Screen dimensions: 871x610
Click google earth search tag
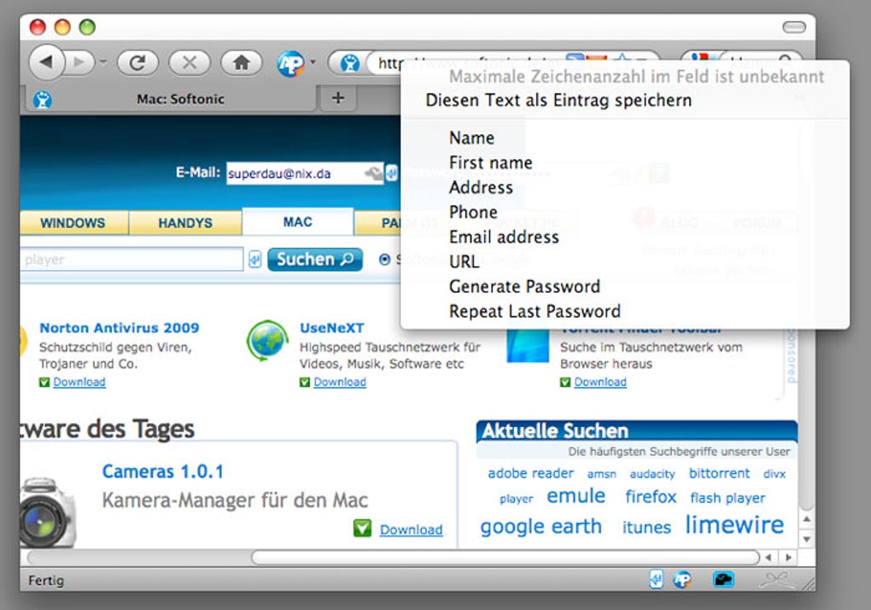coord(541,526)
